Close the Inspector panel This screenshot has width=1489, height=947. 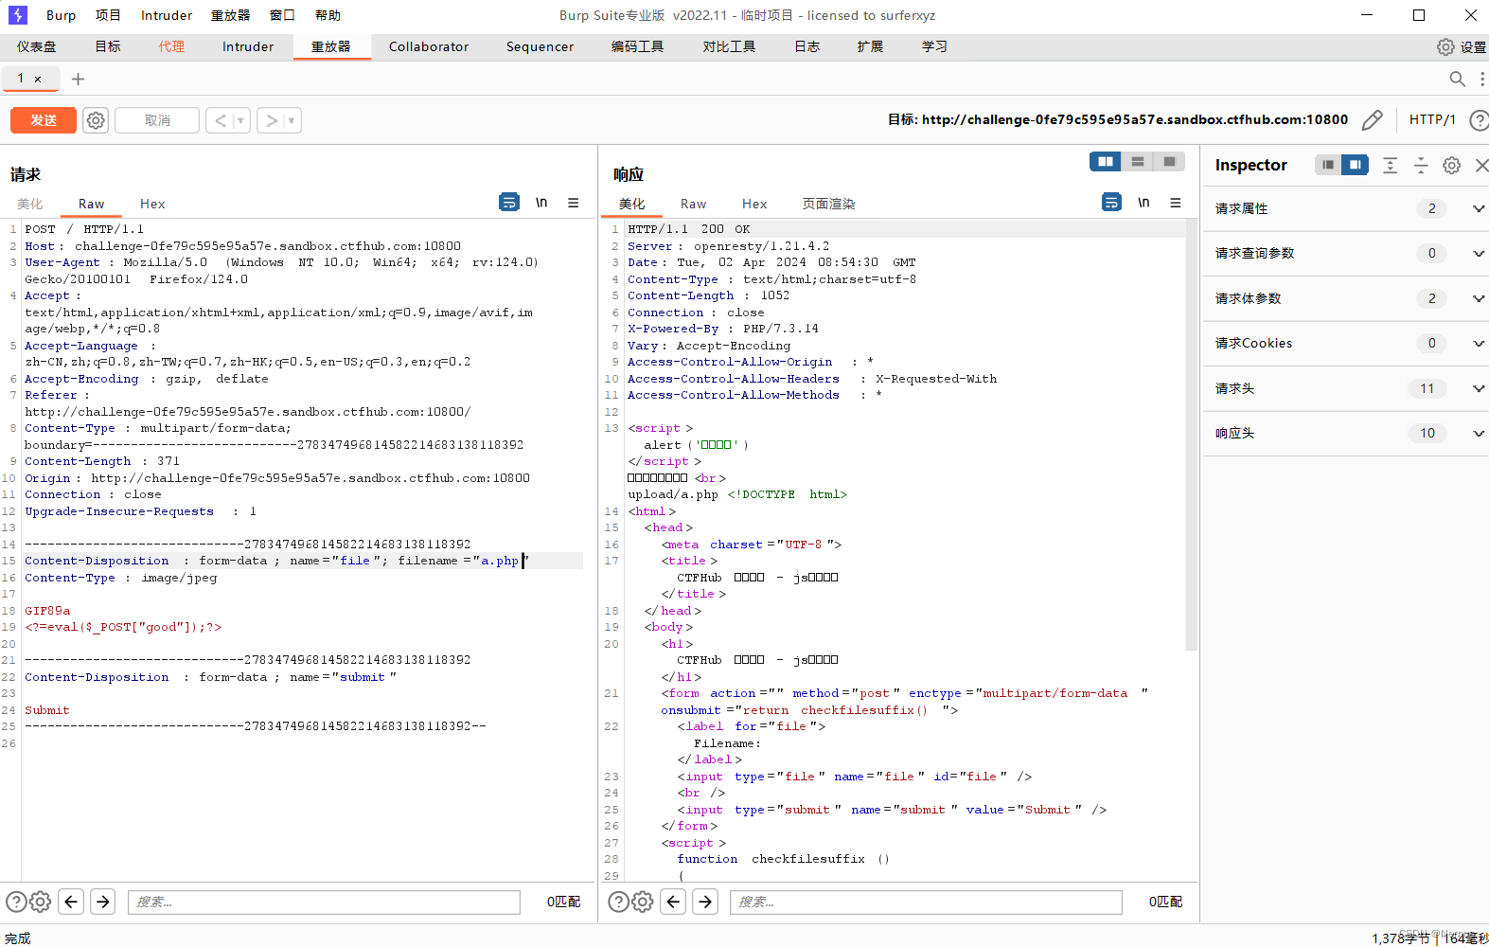[x=1481, y=165]
